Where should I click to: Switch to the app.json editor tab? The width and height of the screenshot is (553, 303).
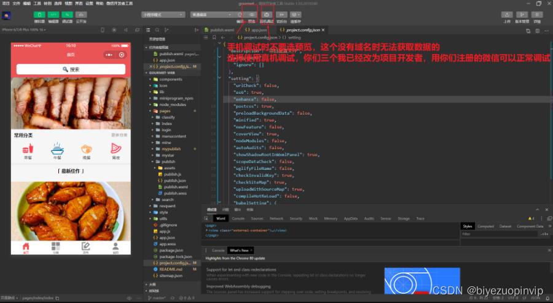point(256,30)
